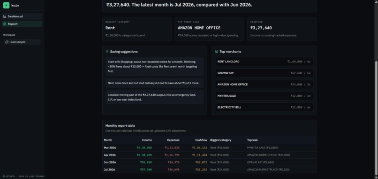Select the AMAZON HOME OFFICE merchant row

[x=264, y=85]
